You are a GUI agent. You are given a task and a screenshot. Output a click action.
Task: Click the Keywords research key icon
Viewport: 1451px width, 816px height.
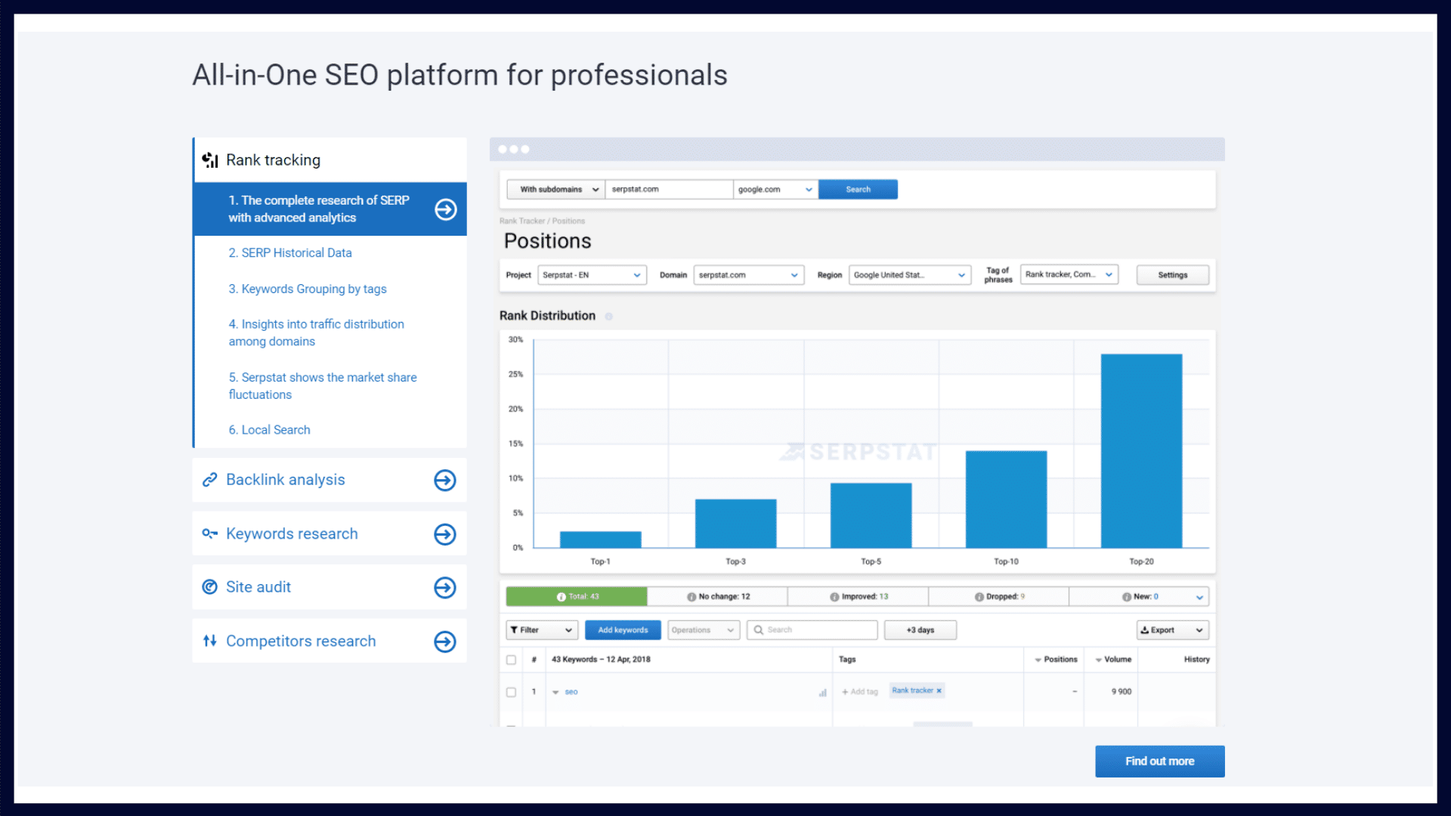[x=209, y=533]
